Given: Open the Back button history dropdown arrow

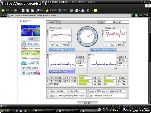Looking at the screenshot, I should tap(11, 11).
